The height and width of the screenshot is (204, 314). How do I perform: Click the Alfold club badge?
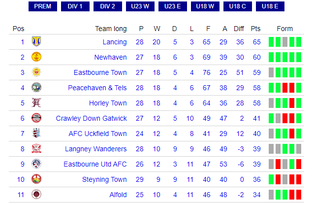coord(36,194)
